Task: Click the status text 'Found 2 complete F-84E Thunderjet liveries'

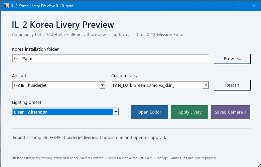Action: coord(90,138)
